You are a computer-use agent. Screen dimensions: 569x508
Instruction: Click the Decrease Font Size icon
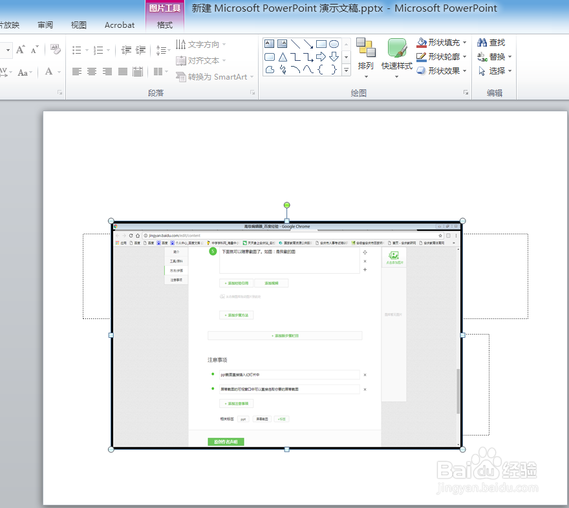(35, 49)
